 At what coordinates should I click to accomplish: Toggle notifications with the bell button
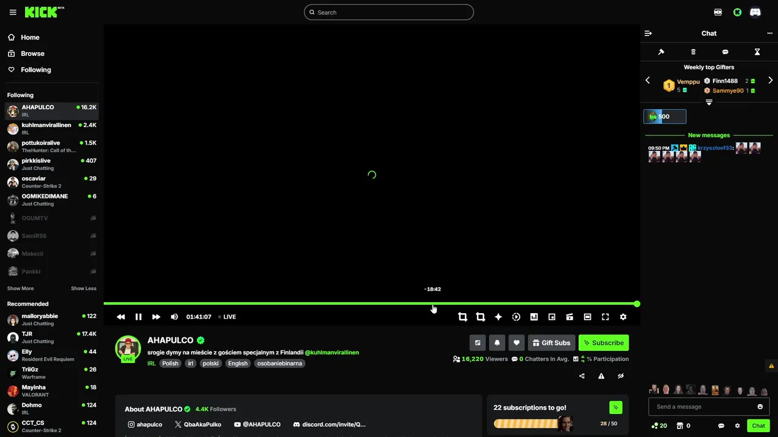tap(497, 343)
